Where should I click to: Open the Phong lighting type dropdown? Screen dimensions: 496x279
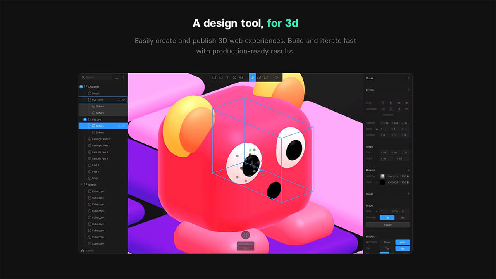(x=393, y=176)
